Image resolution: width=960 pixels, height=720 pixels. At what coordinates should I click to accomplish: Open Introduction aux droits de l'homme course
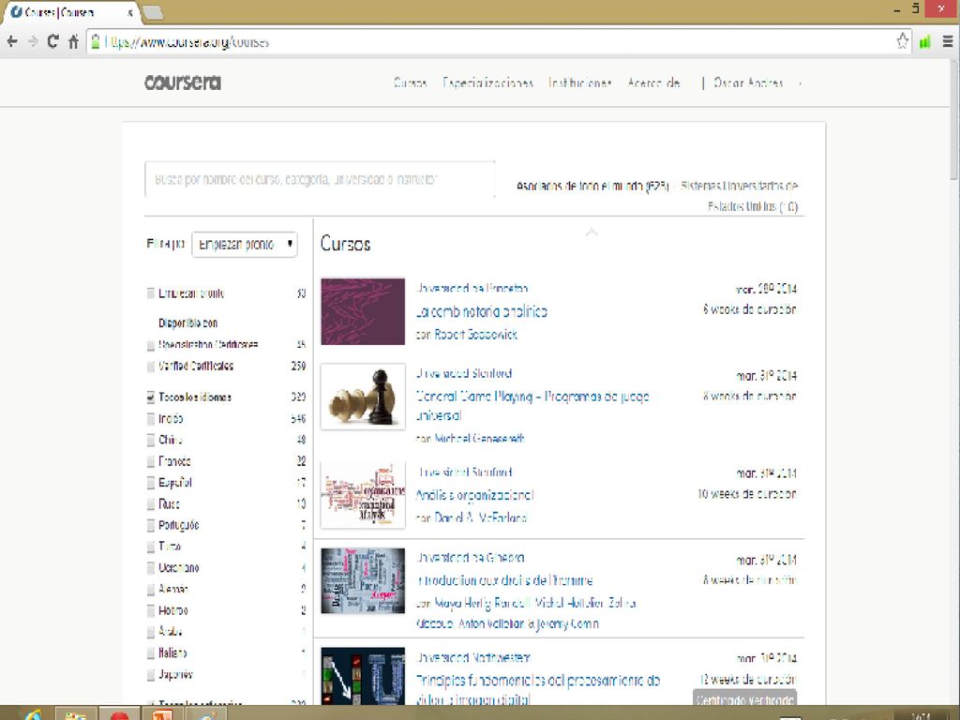pos(503,580)
